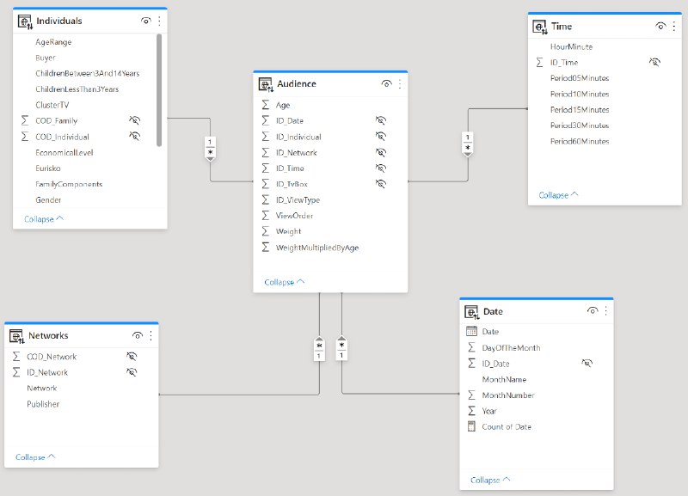Click the Individuals to Audience relationship marker
The image size is (688, 496).
pyautogui.click(x=210, y=147)
